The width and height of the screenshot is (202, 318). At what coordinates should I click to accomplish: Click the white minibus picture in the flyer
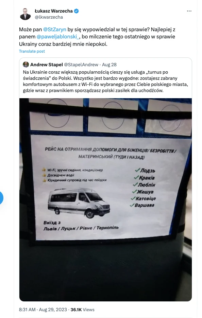pos(79,203)
